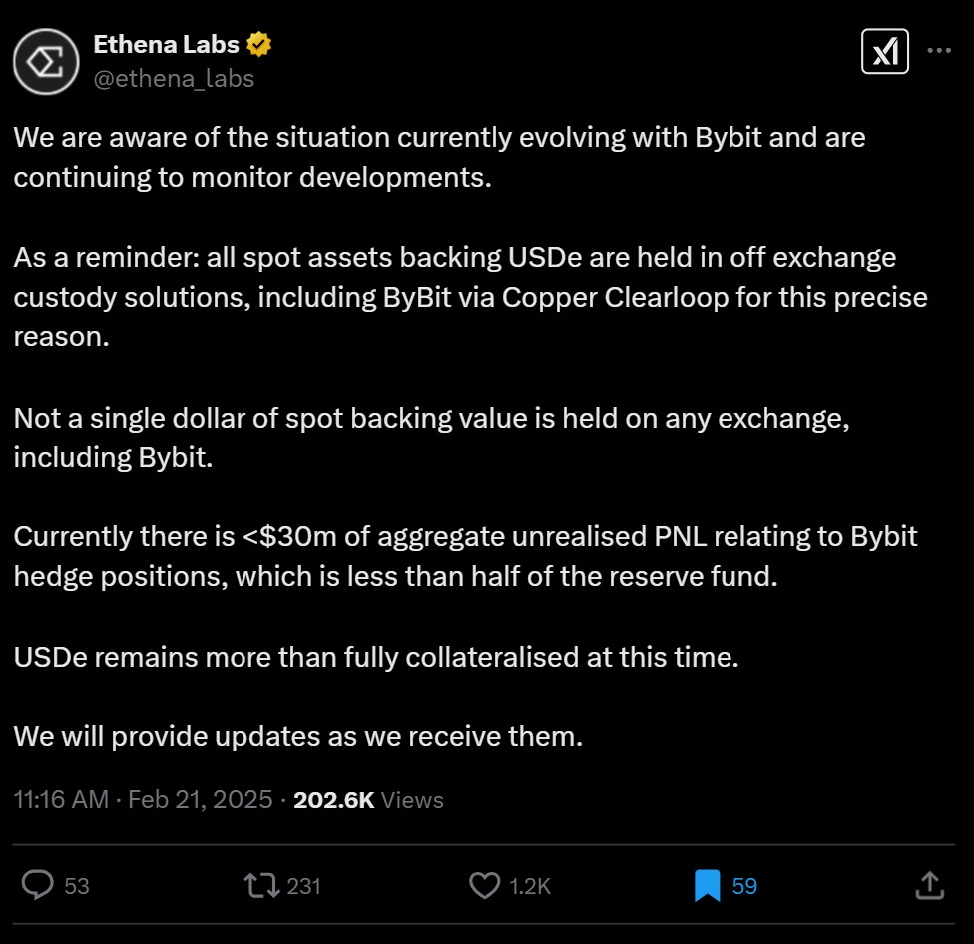This screenshot has width=974, height=944.
Task: Click the 231 reposts count
Action: pyautogui.click(x=303, y=885)
